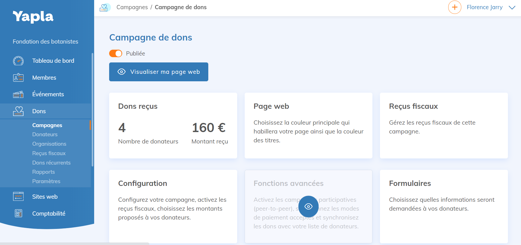Screen dimensions: 521x245
Task: Go to Campagnes breadcrumb link
Action: (132, 7)
